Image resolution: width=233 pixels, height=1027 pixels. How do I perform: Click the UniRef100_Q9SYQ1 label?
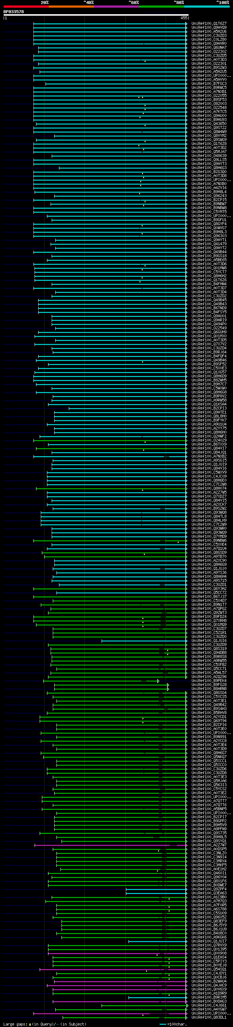tap(209, 841)
